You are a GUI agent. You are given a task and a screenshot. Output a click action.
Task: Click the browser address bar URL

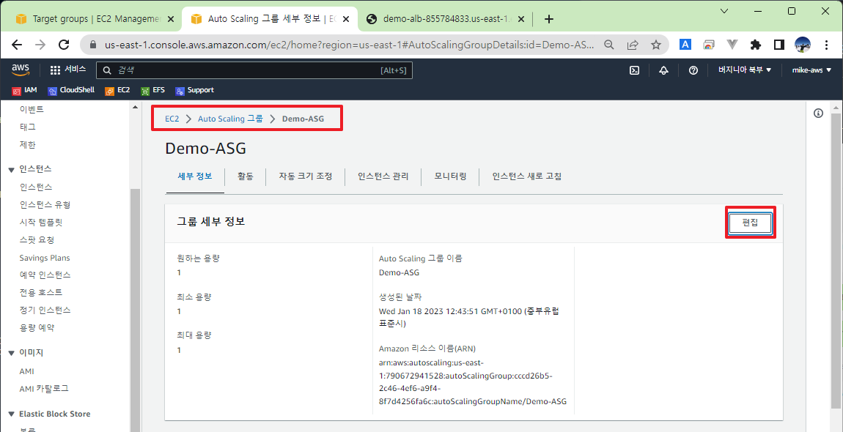pyautogui.click(x=350, y=45)
